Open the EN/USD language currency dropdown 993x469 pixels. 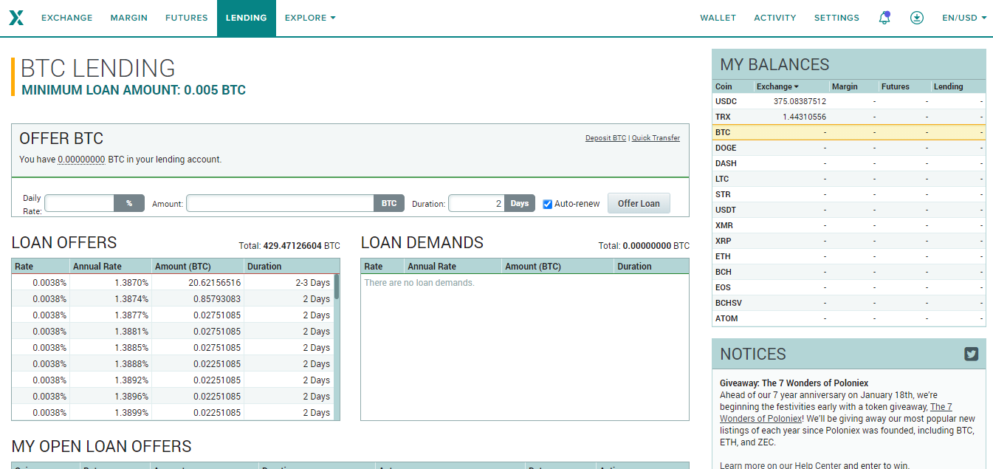[x=963, y=18]
